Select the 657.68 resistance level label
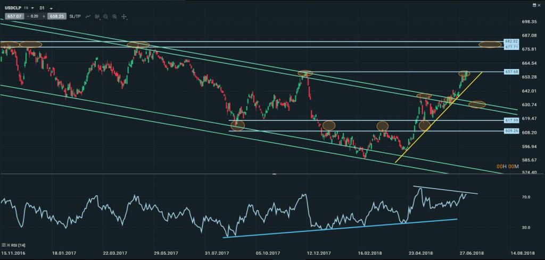 tap(511, 72)
